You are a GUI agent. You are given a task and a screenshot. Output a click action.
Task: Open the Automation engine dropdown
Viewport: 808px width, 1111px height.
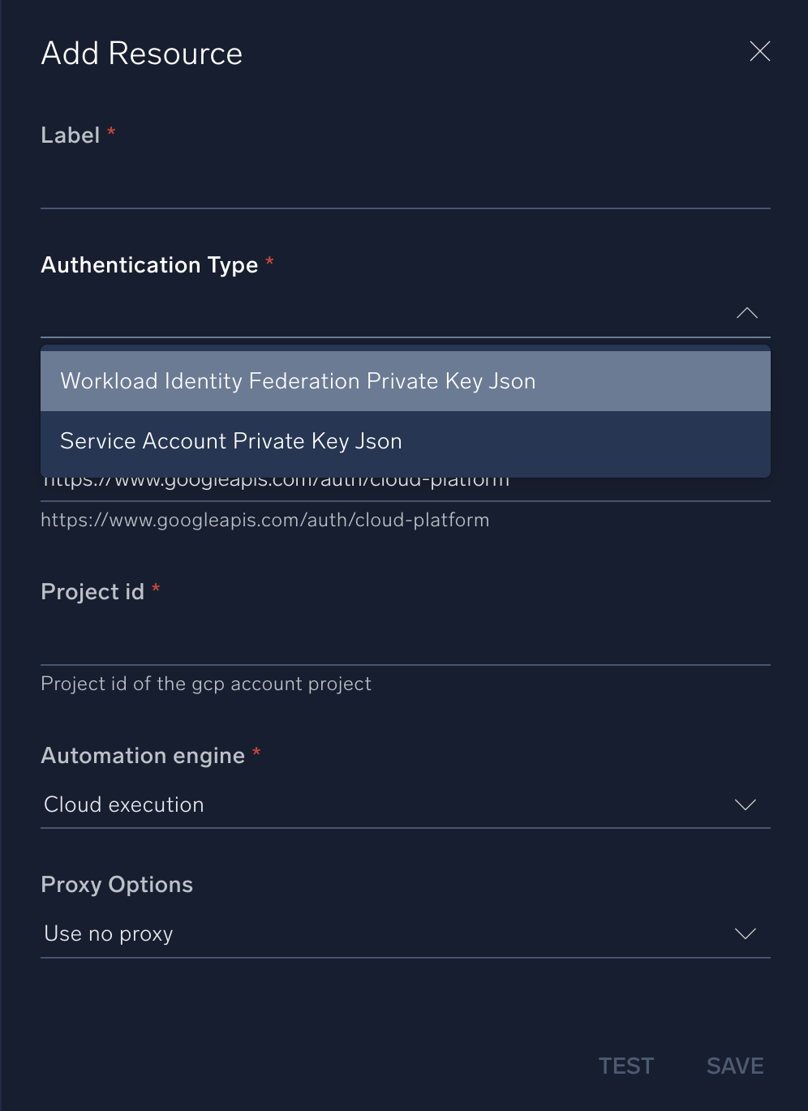[x=406, y=804]
